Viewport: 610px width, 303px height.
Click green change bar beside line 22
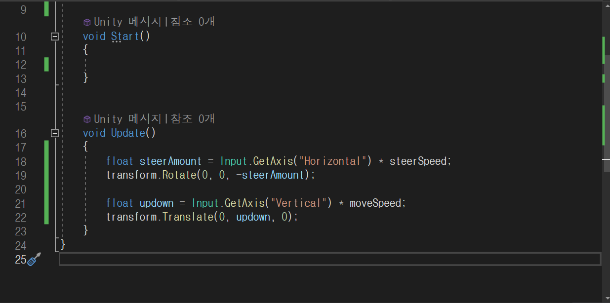tap(45, 216)
